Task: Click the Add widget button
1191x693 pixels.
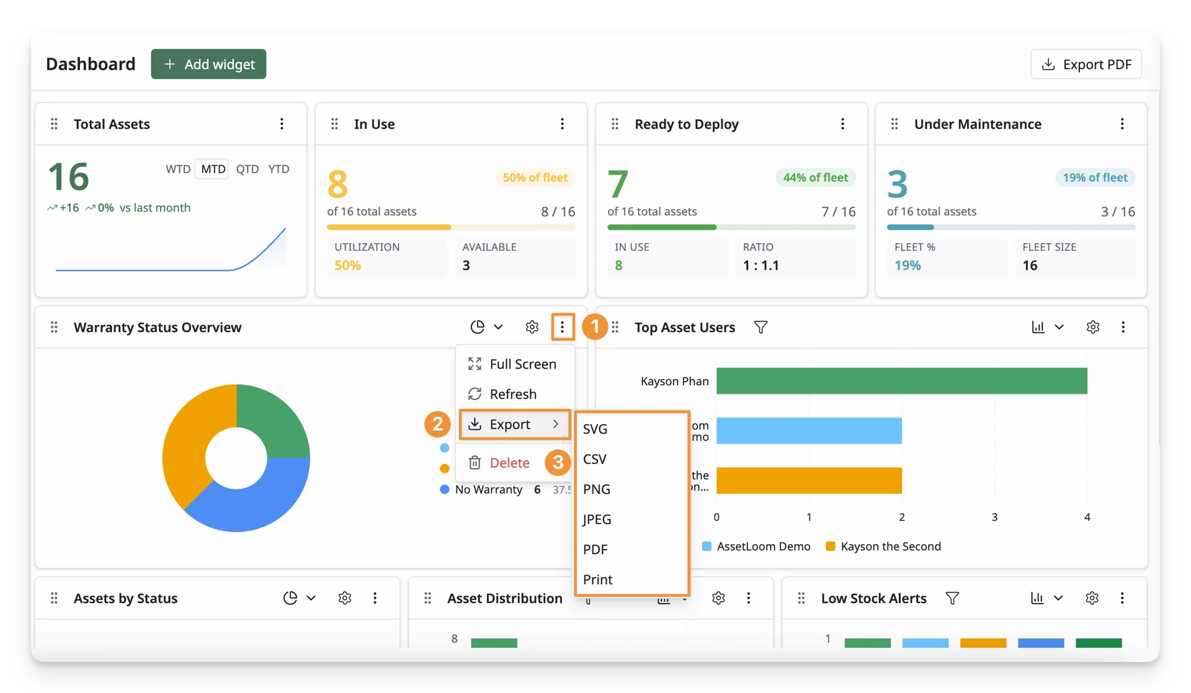Action: tap(208, 64)
